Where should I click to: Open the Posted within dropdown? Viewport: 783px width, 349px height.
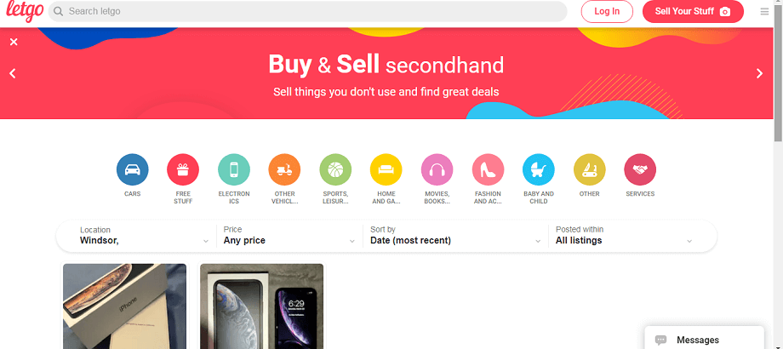point(624,236)
